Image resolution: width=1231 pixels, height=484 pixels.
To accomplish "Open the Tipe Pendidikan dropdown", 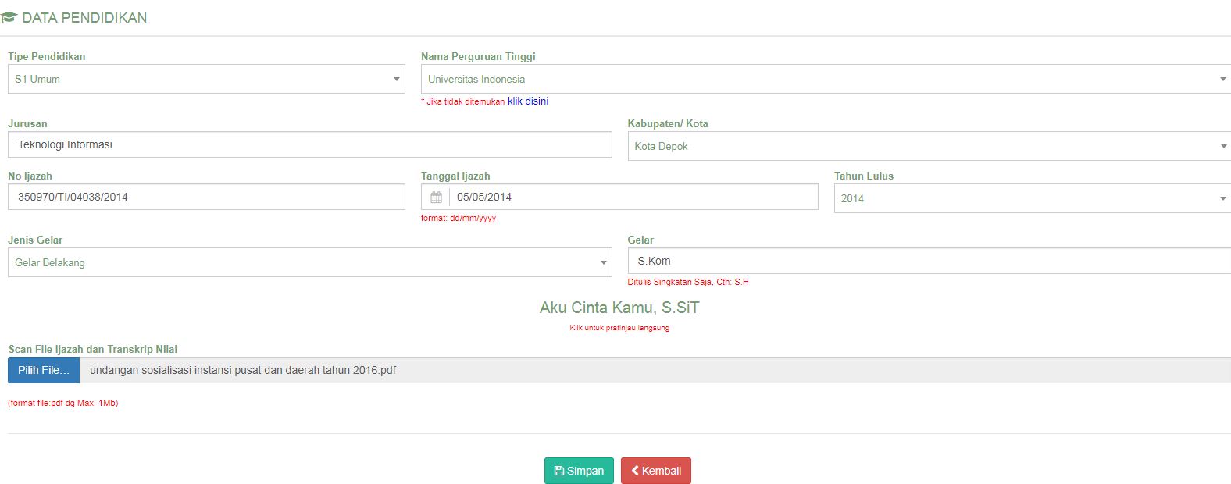I will click(x=206, y=79).
